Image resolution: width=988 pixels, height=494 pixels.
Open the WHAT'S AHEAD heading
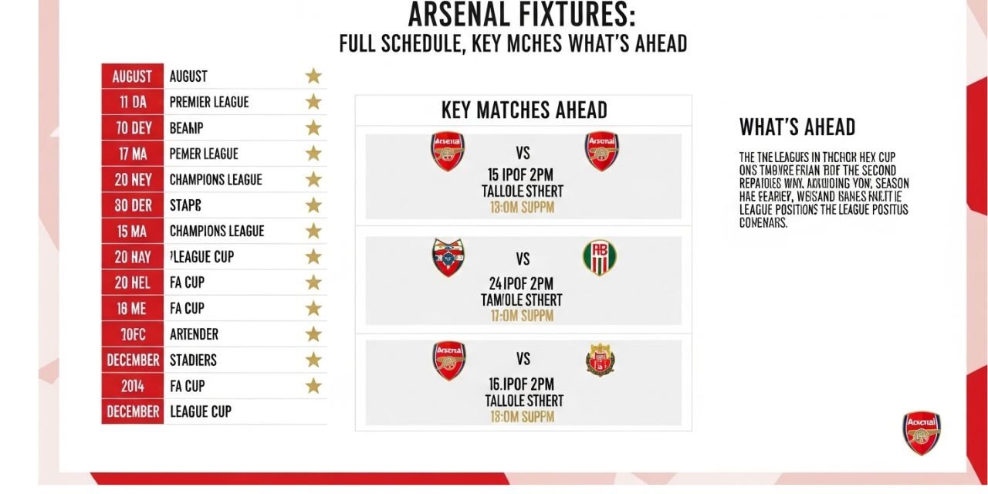click(x=797, y=127)
